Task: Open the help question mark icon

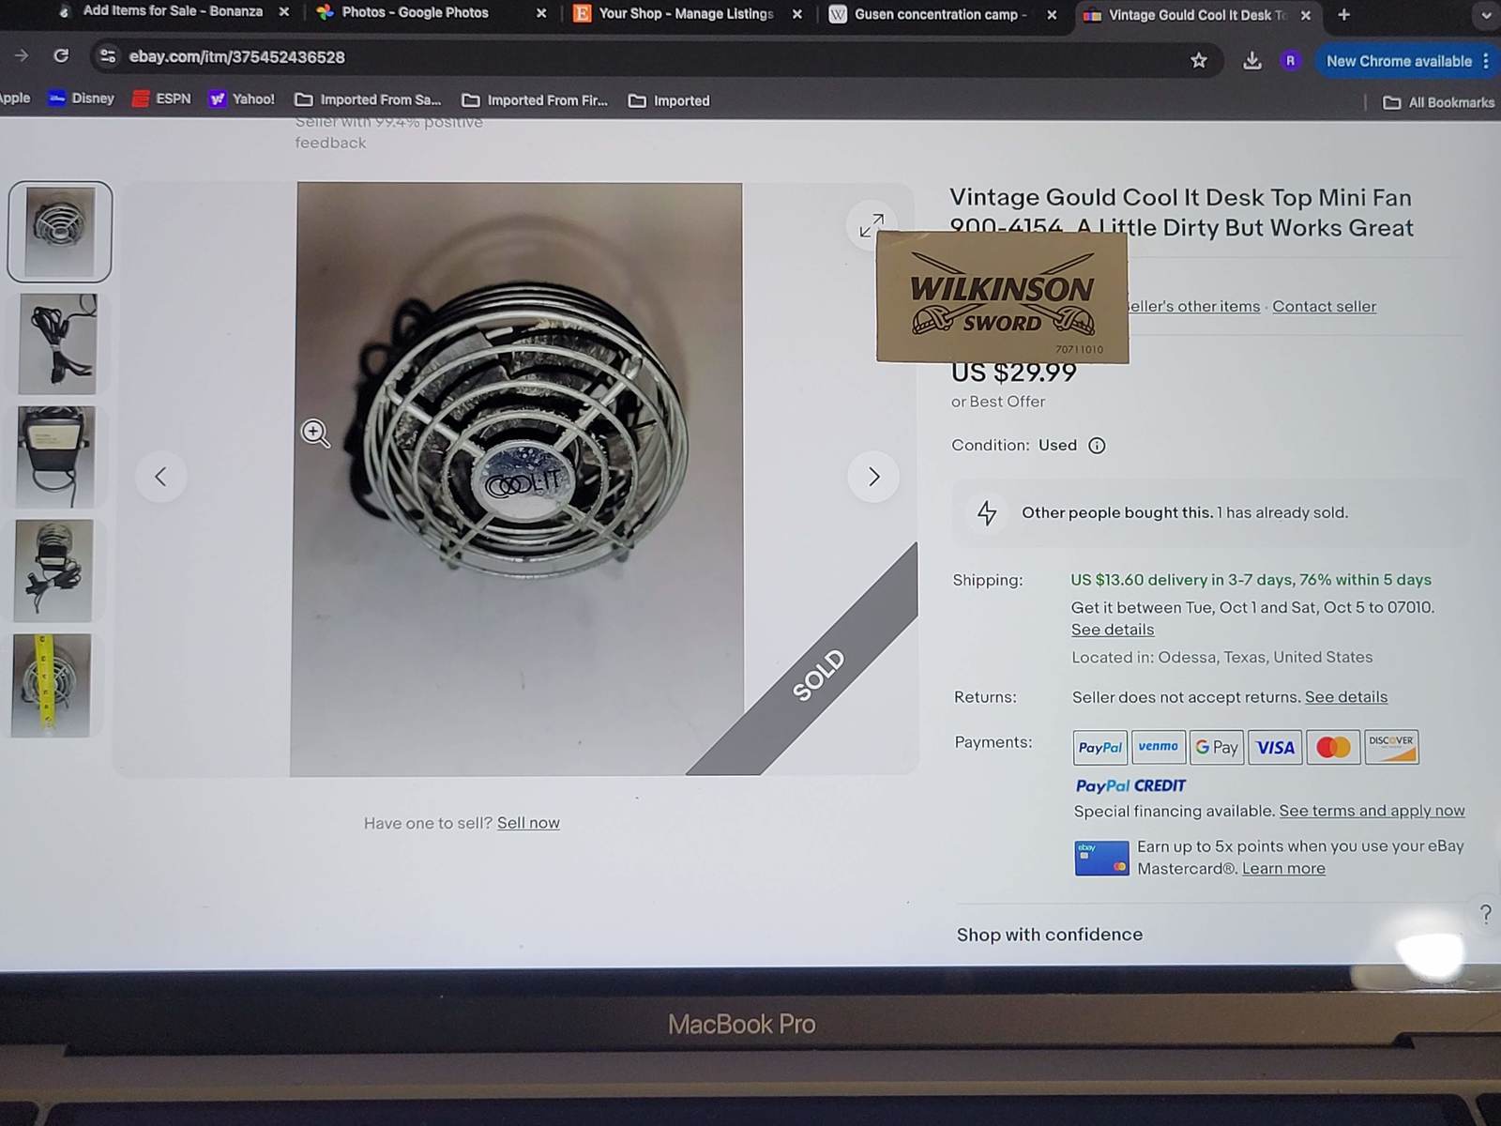Action: pos(1485,914)
